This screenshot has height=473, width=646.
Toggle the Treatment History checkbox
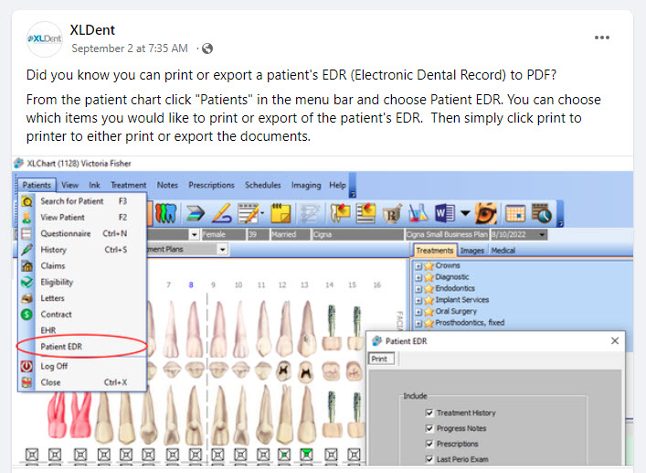pyautogui.click(x=429, y=413)
